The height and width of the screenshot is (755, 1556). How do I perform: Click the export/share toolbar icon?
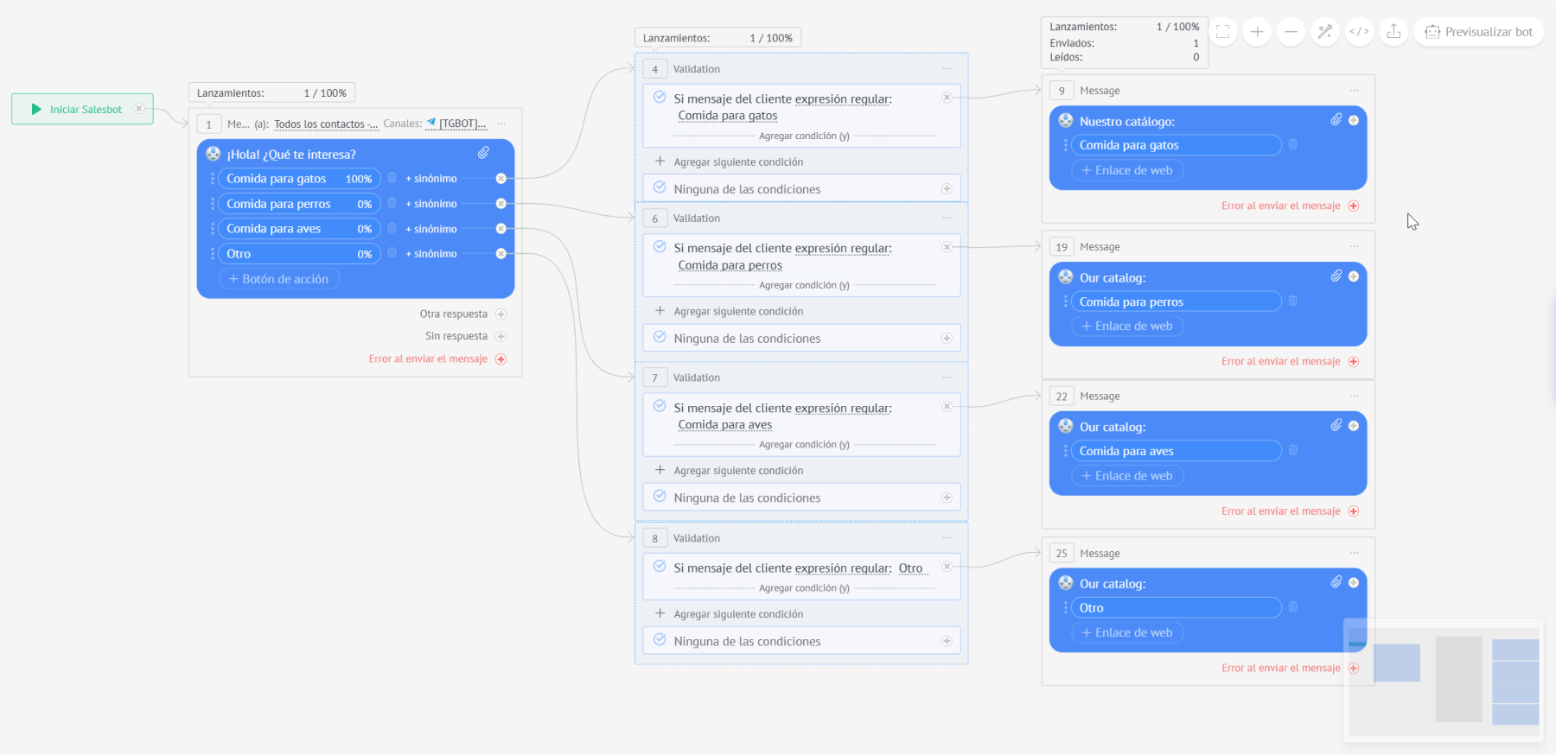(1393, 32)
